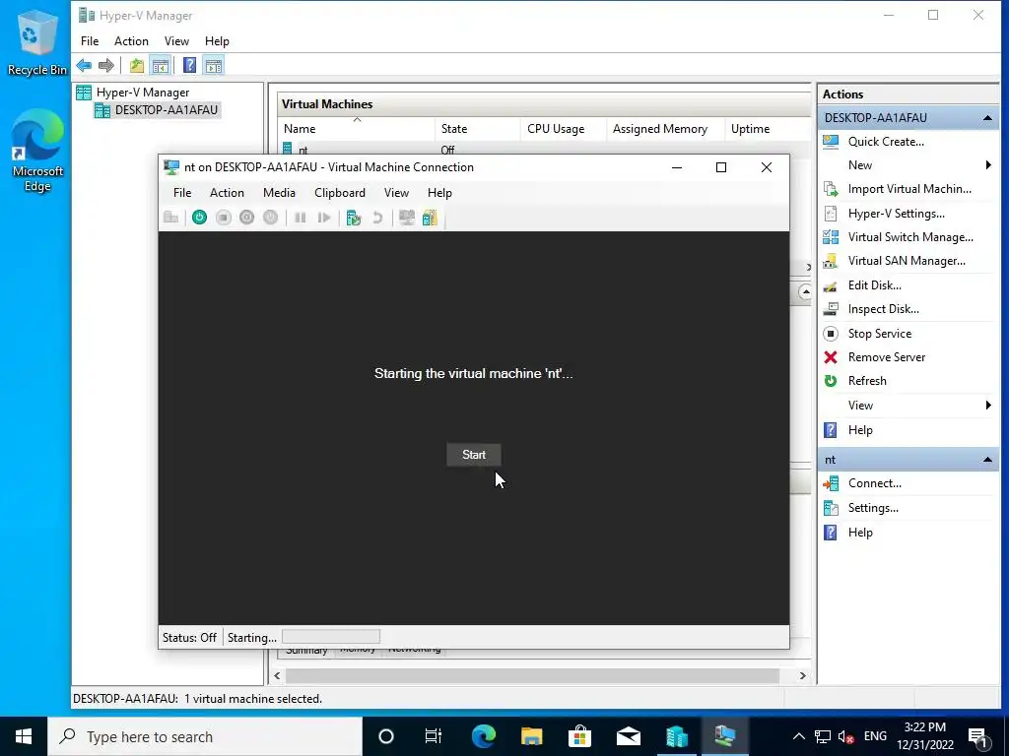Open Help menu in VM Connection window
Screen dimensions: 1009x756
click(439, 193)
